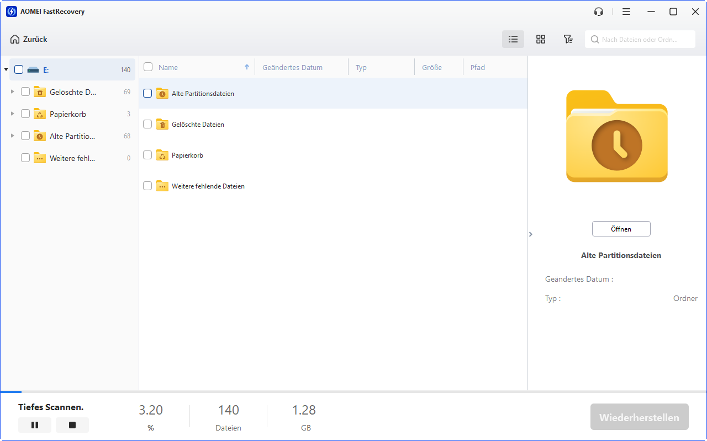Expand the Gelöschte D... tree node
Viewport: 707px width, 441px height.
13,92
